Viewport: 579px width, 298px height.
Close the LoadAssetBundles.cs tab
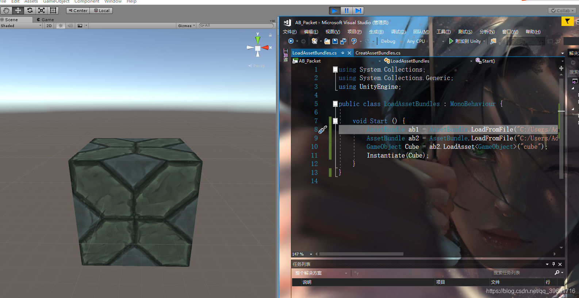pyautogui.click(x=349, y=53)
